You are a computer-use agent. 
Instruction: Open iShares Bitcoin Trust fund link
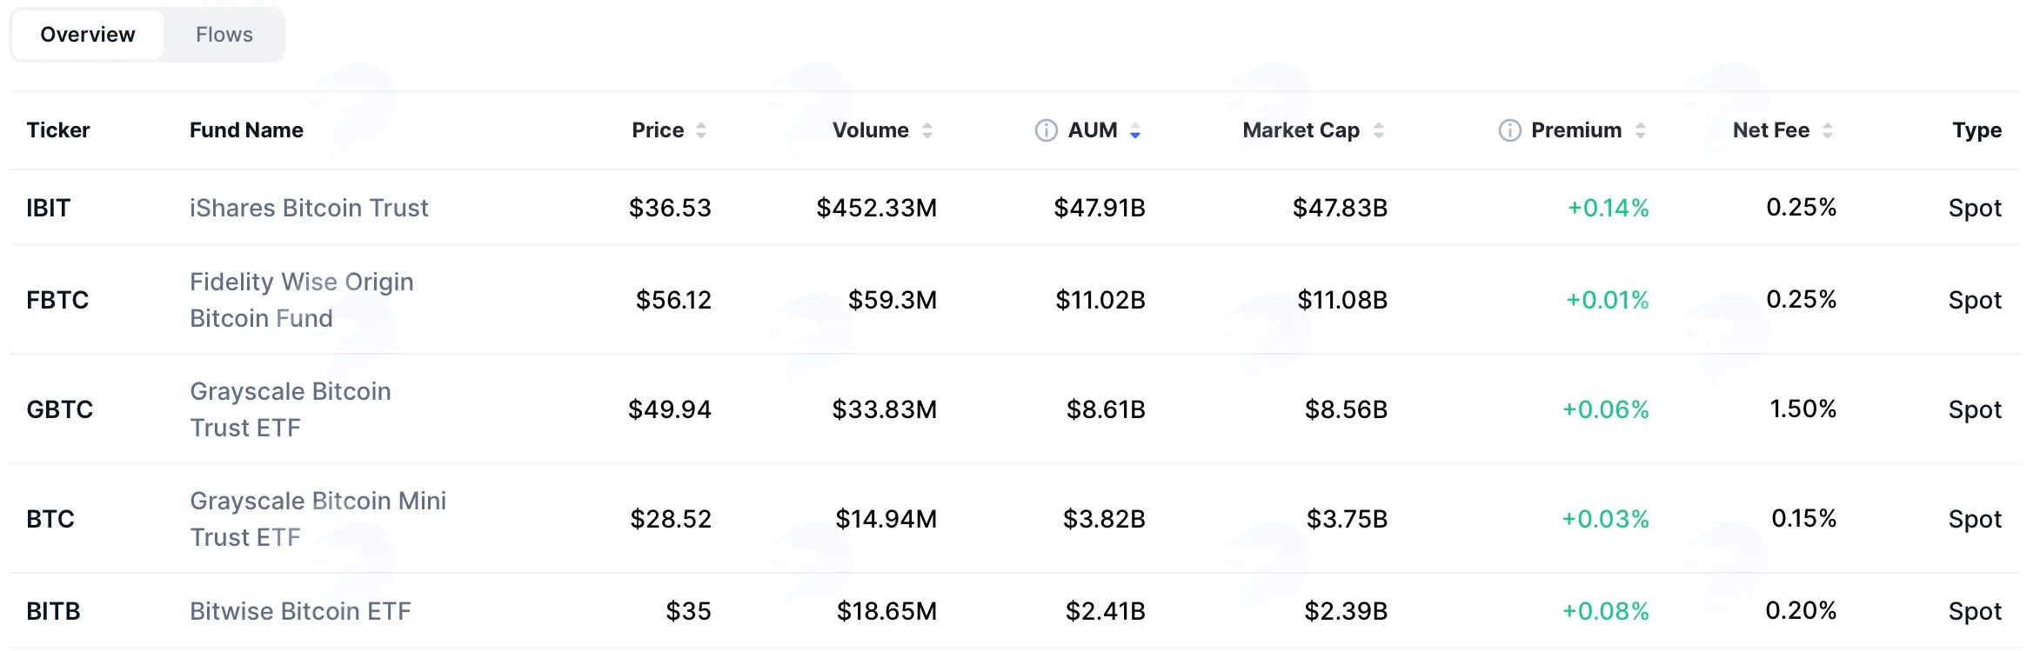(x=309, y=208)
